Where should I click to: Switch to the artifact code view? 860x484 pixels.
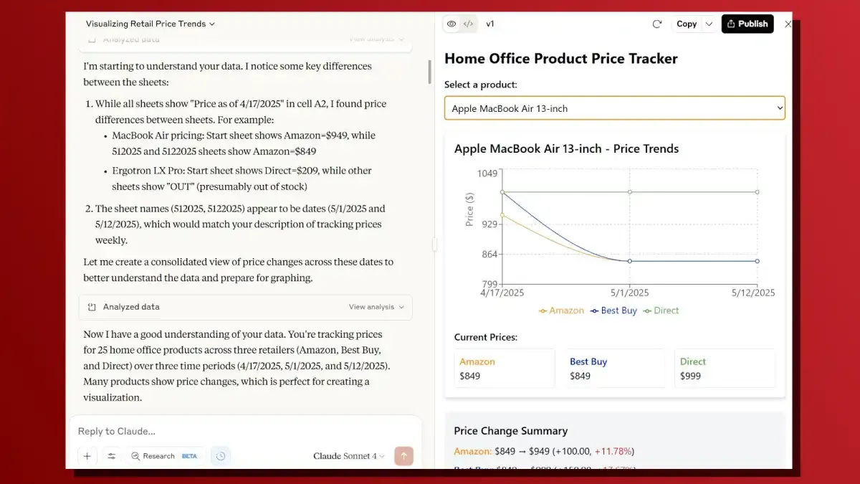pos(468,24)
